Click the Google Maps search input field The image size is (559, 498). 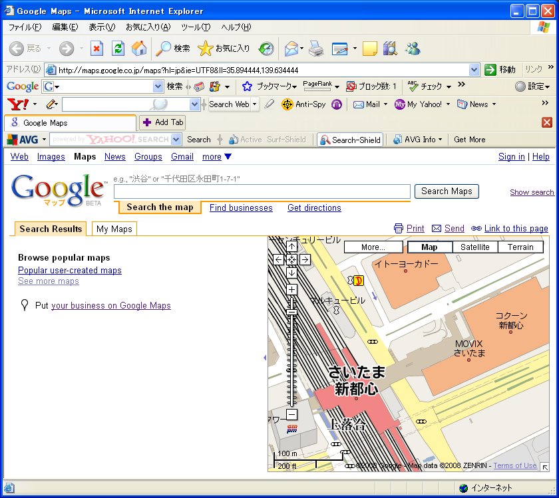point(262,191)
